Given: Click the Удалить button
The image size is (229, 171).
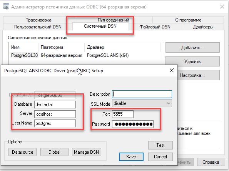Looking at the screenshot, I should (x=192, y=61).
